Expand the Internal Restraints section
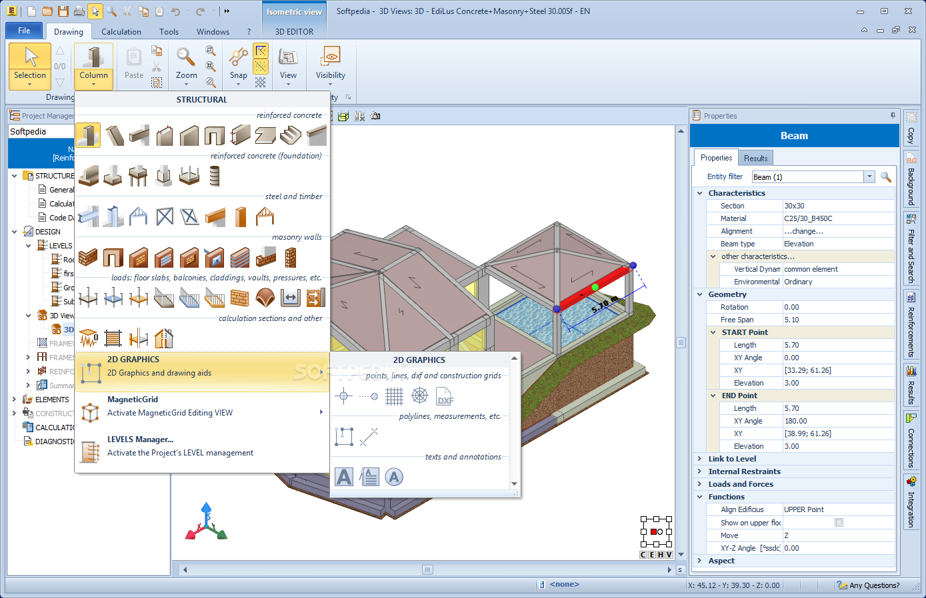Screen dimensions: 926x598 point(699,471)
